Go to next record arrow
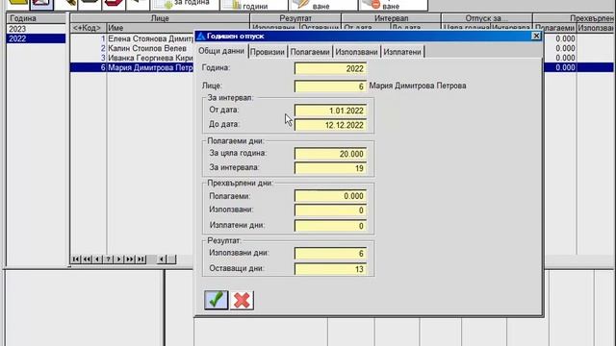The height and width of the screenshot is (346, 616). point(119,259)
